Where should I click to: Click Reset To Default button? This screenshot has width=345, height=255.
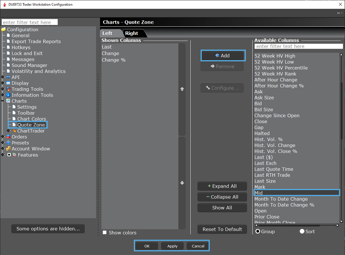tap(222, 229)
